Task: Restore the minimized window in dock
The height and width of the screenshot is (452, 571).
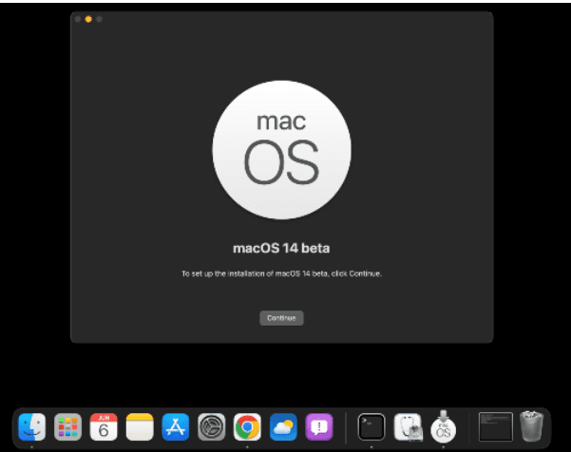Action: point(495,426)
